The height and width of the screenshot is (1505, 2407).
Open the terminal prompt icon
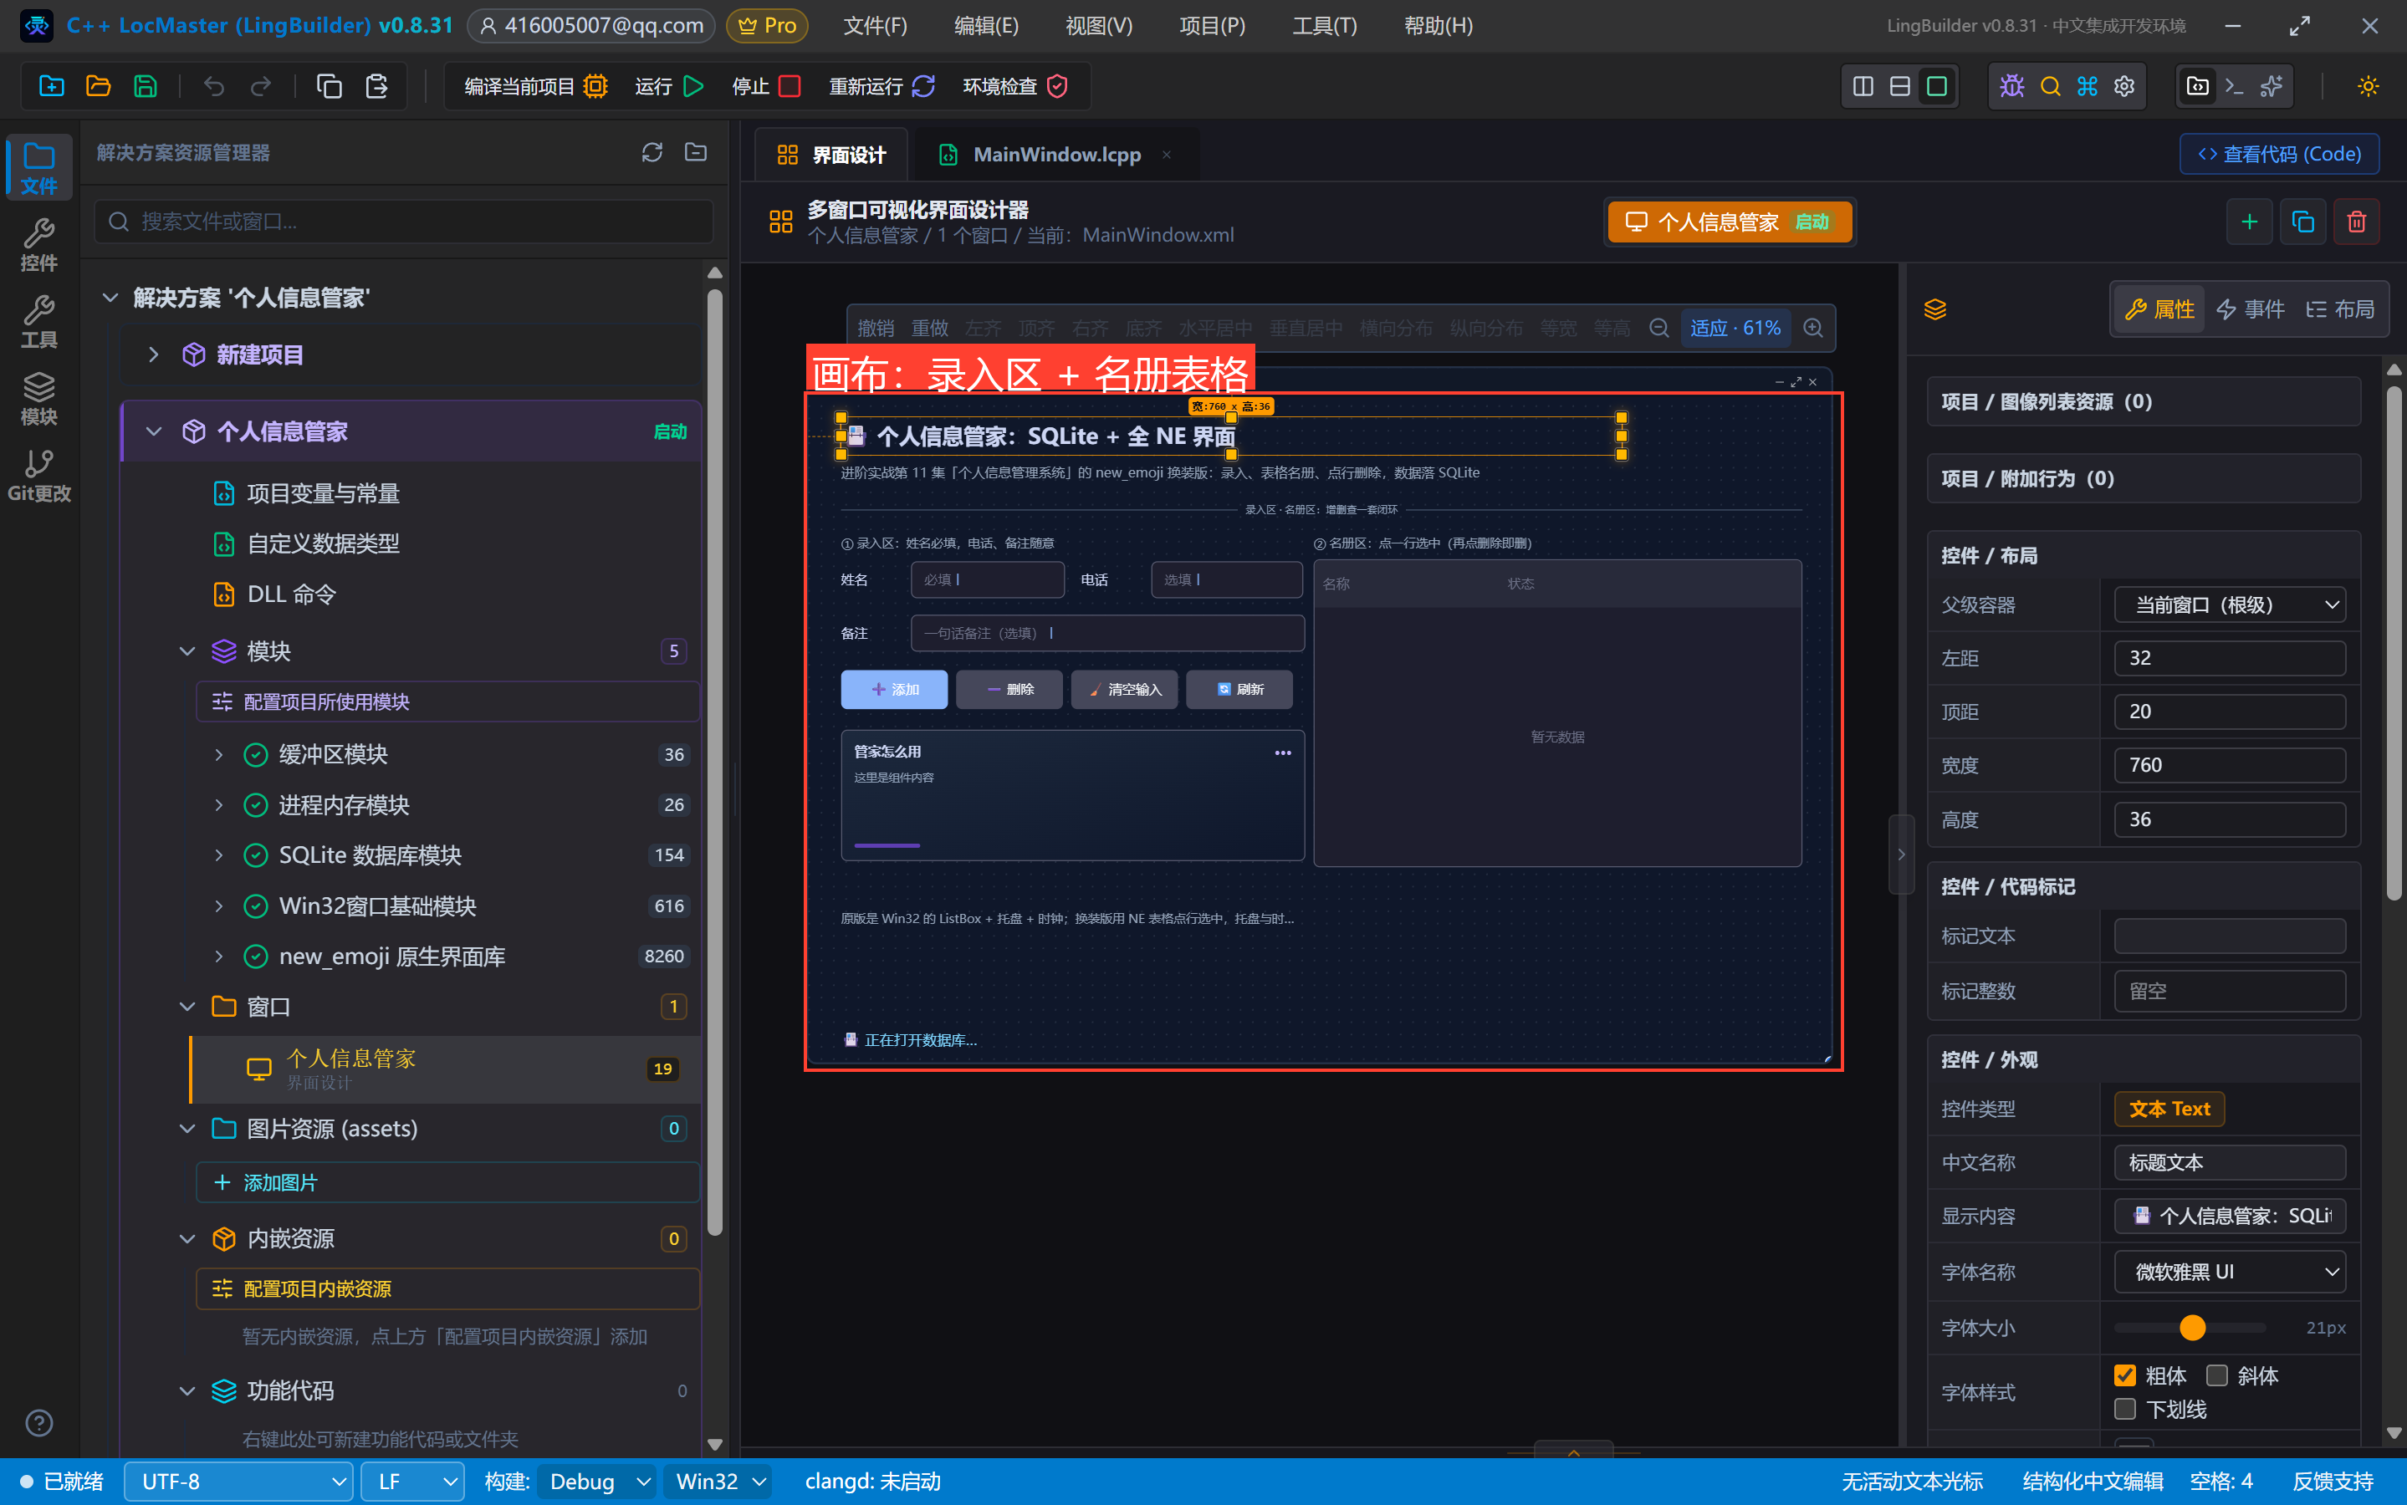point(2235,87)
